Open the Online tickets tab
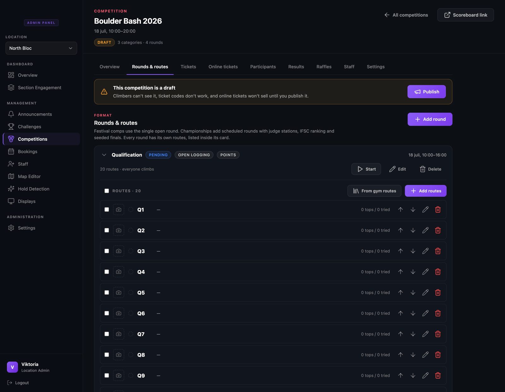 click(223, 67)
